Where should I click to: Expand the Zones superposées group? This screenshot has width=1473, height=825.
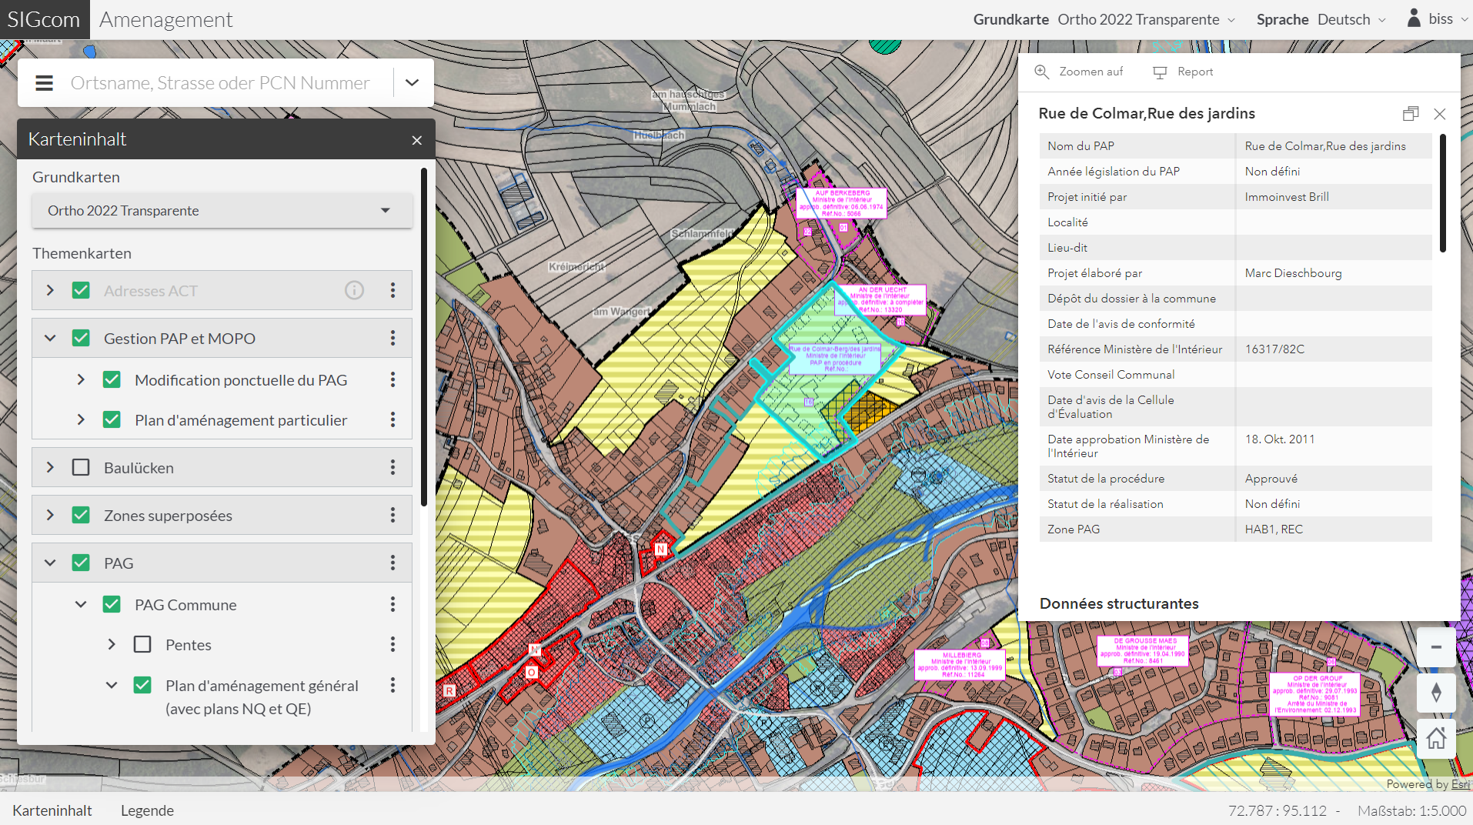coord(50,515)
